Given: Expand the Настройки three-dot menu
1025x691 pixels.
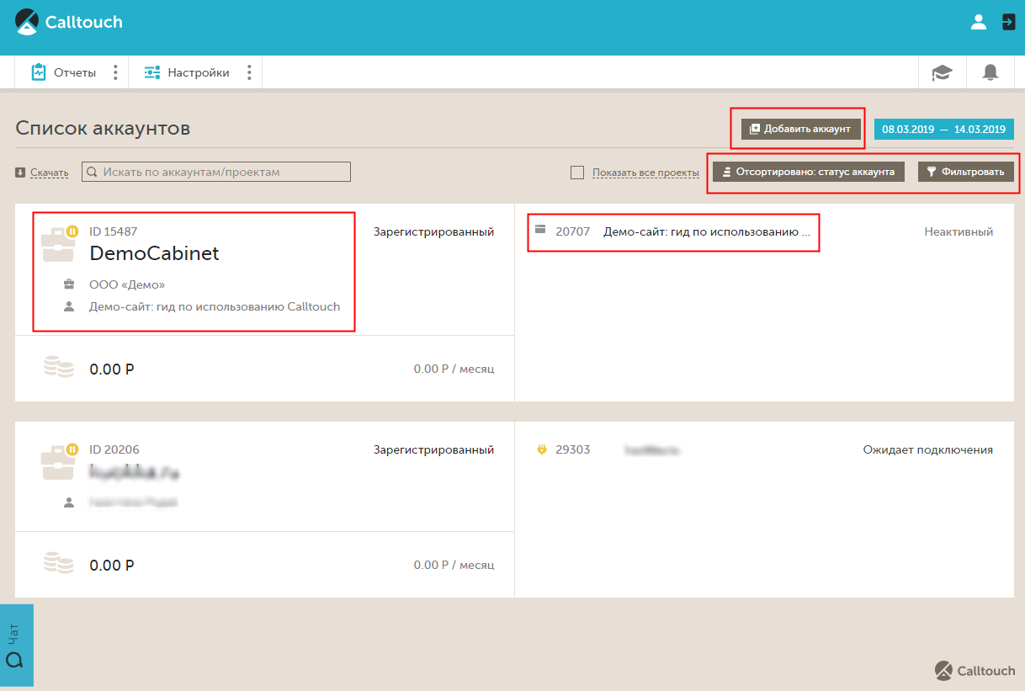Looking at the screenshot, I should 249,73.
